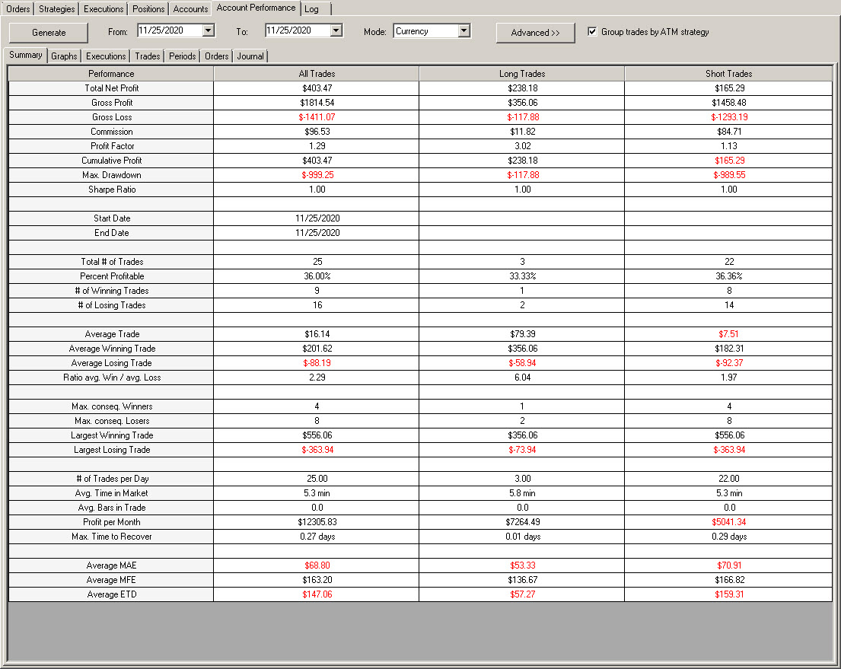Click Long Trades Profit per Month $7264.49
This screenshot has width=841, height=669.
(x=522, y=523)
